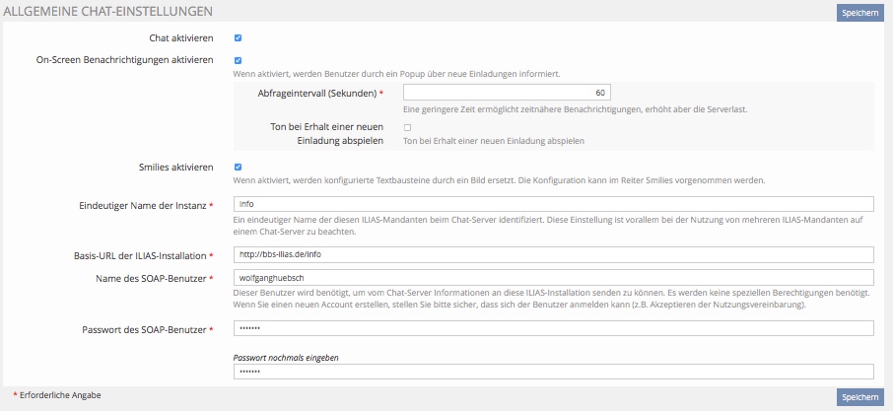Click the 'Eindeutiger Name der Instanz' text field
The width and height of the screenshot is (893, 411).
[553, 204]
